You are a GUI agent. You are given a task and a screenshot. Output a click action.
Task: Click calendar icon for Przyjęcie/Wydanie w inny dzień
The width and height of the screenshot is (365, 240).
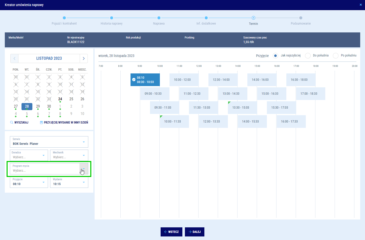[x=41, y=123]
